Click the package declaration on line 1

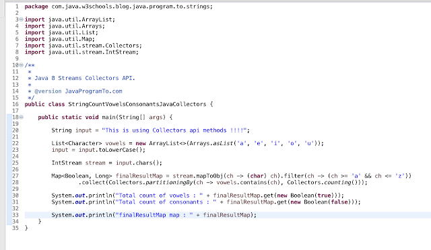pos(119,7)
